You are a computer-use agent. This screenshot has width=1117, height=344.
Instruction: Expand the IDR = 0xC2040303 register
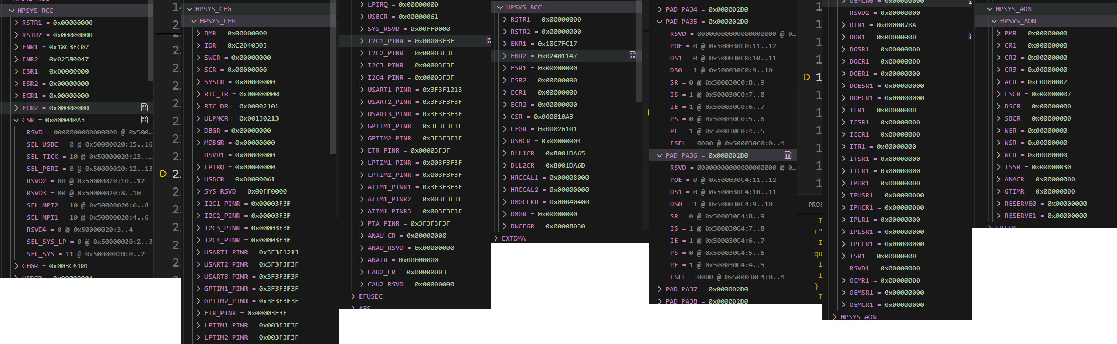coord(198,45)
